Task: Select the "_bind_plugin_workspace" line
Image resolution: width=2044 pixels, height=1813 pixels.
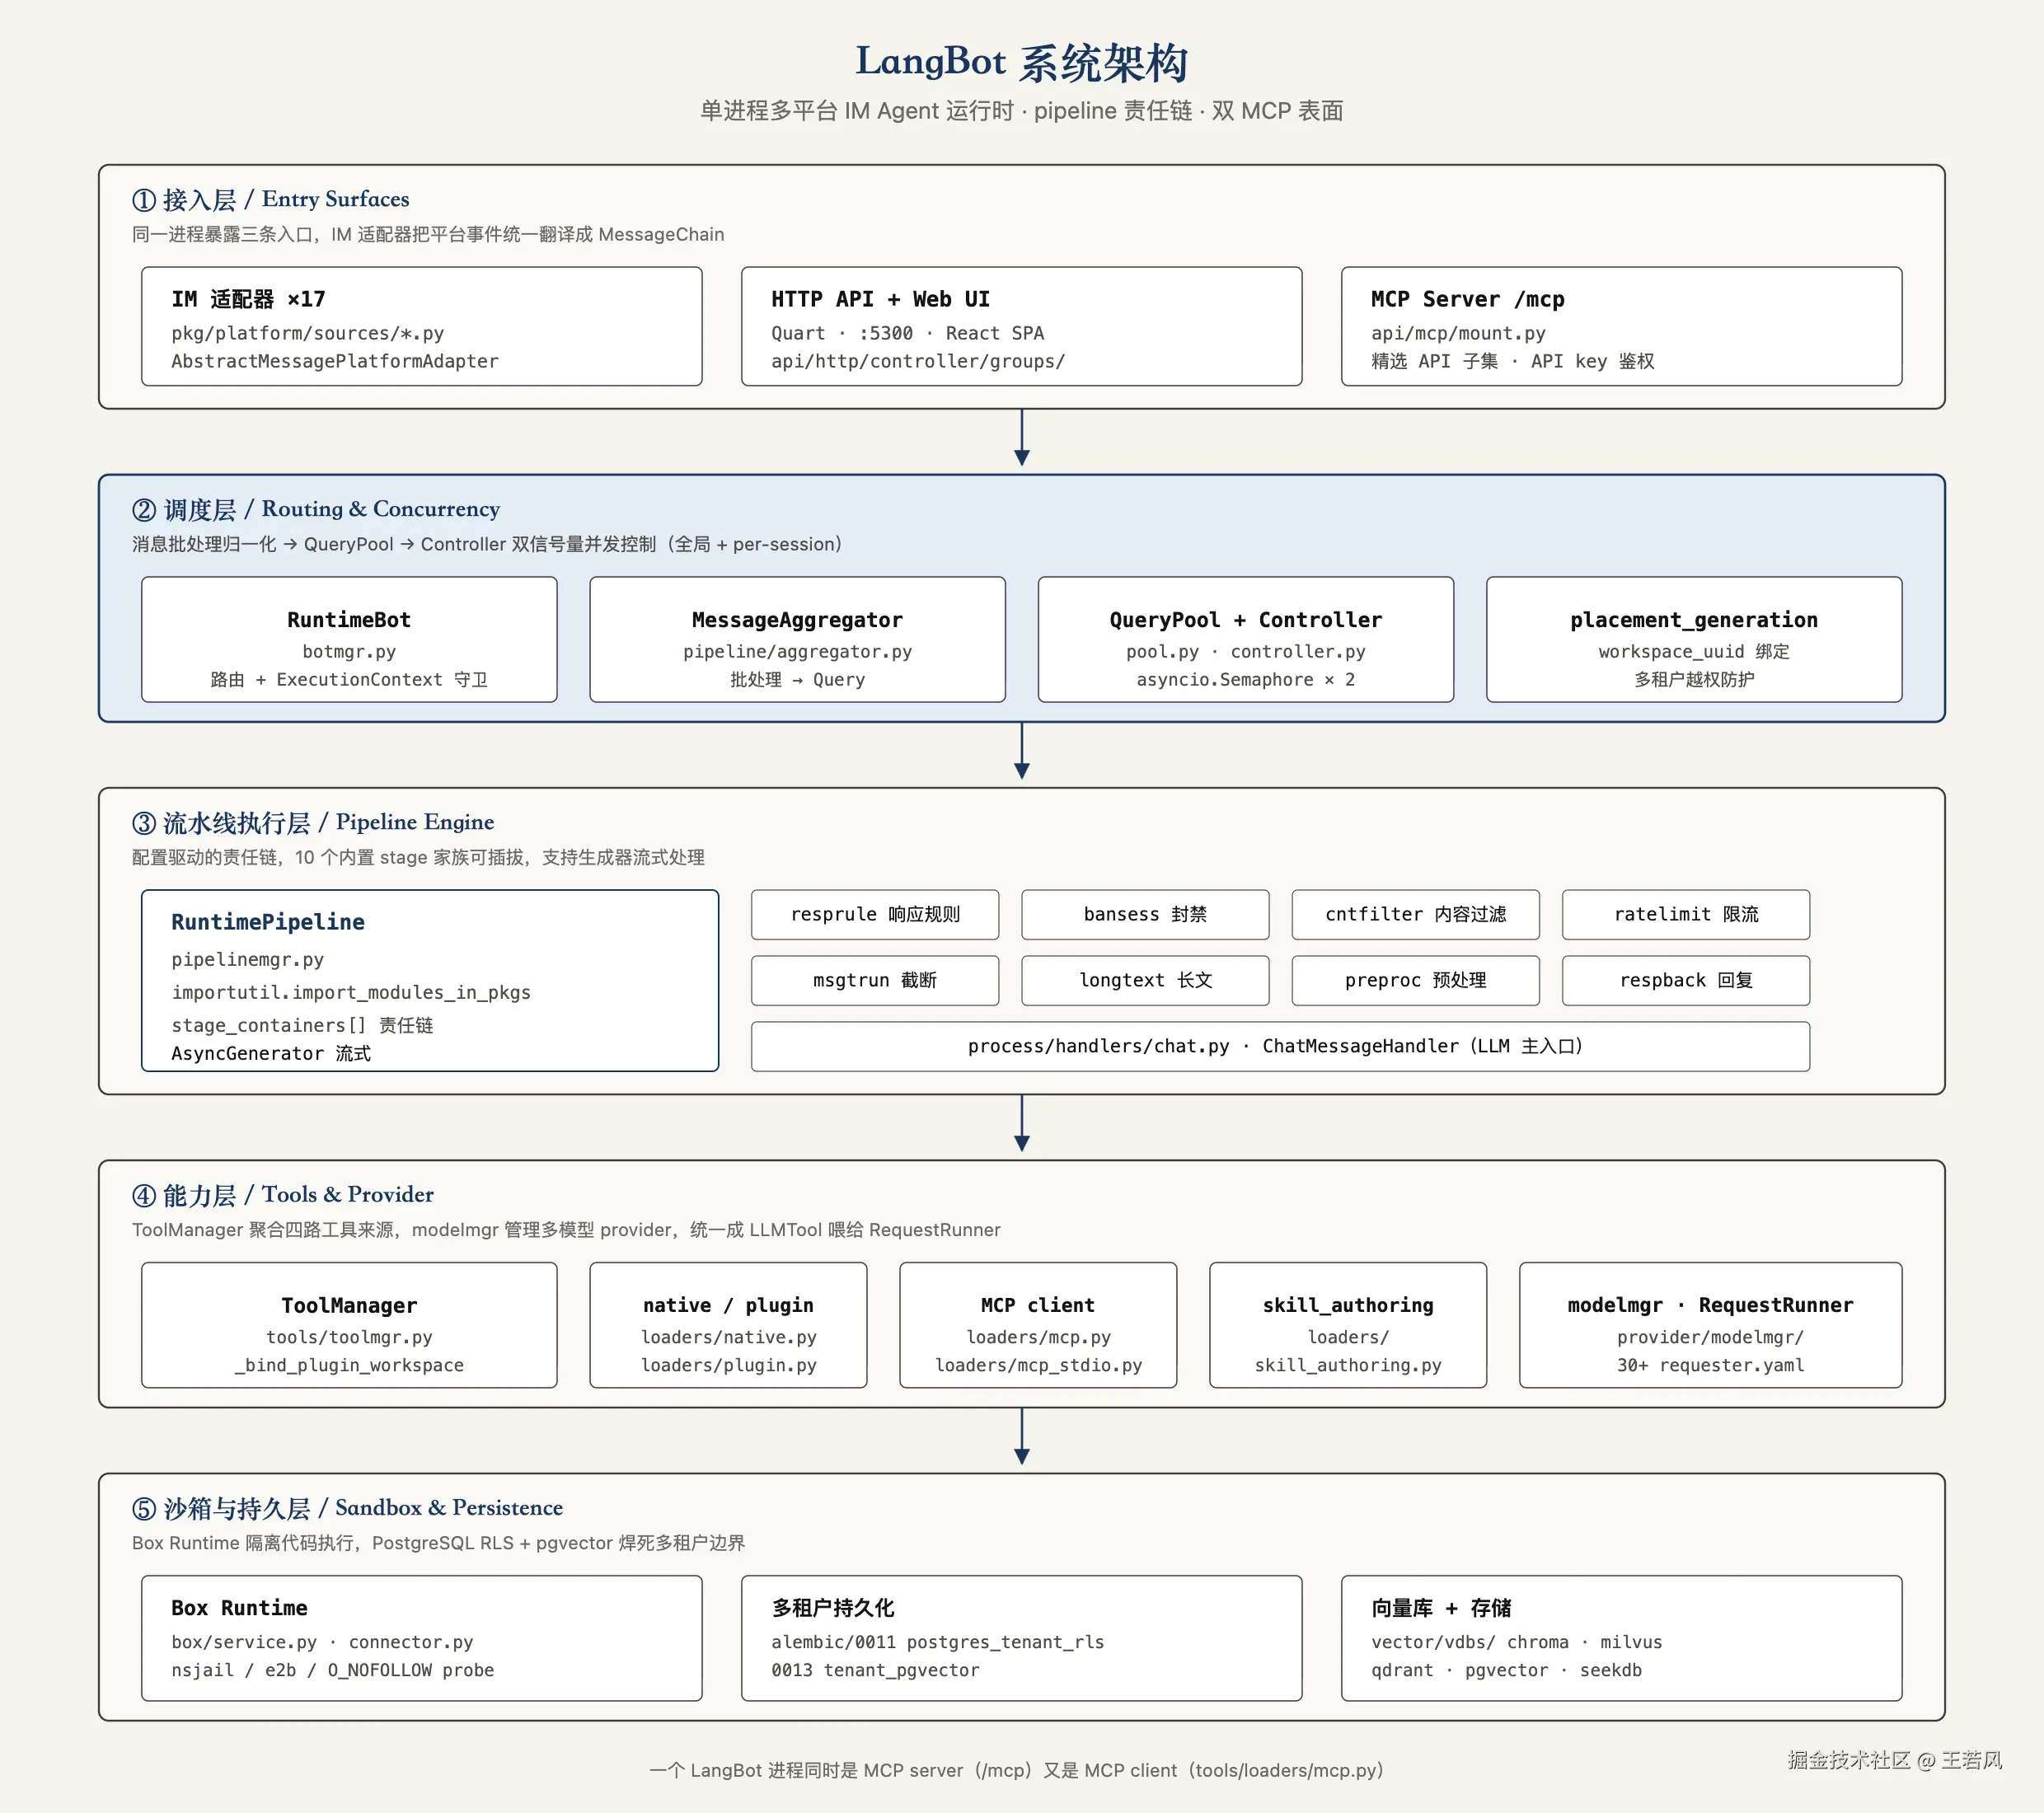Action: click(x=349, y=1365)
